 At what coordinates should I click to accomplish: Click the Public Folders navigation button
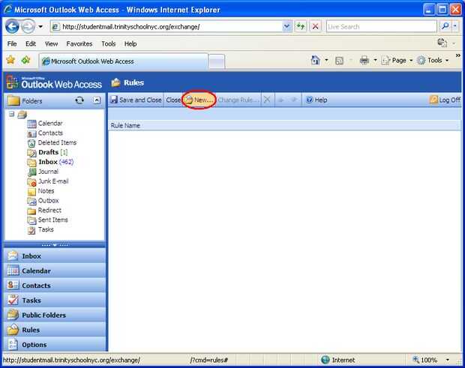tap(55, 315)
